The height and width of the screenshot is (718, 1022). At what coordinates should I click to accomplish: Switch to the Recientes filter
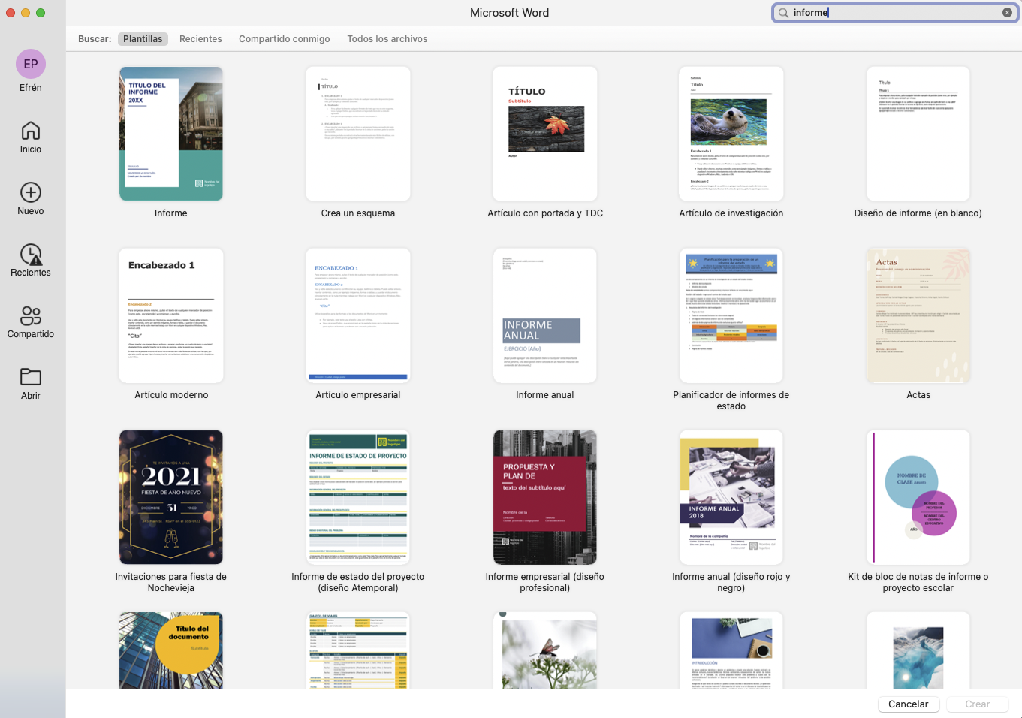[200, 39]
